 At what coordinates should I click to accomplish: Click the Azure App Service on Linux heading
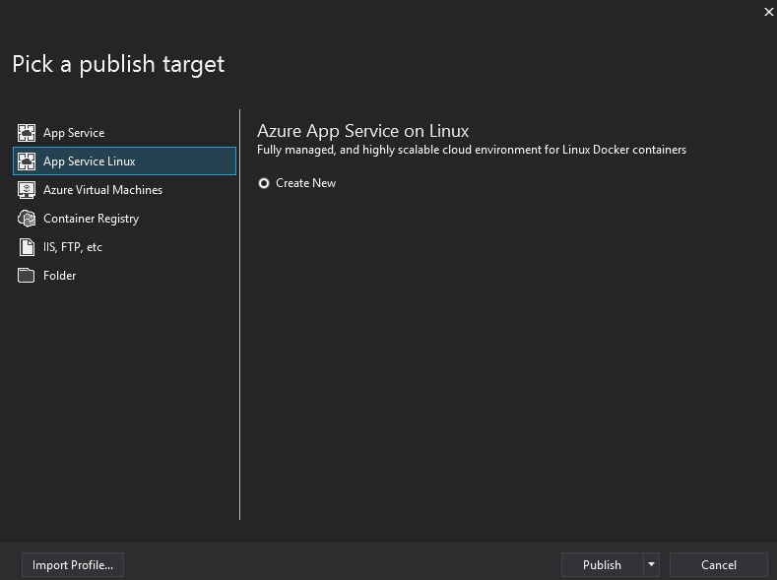tap(362, 131)
